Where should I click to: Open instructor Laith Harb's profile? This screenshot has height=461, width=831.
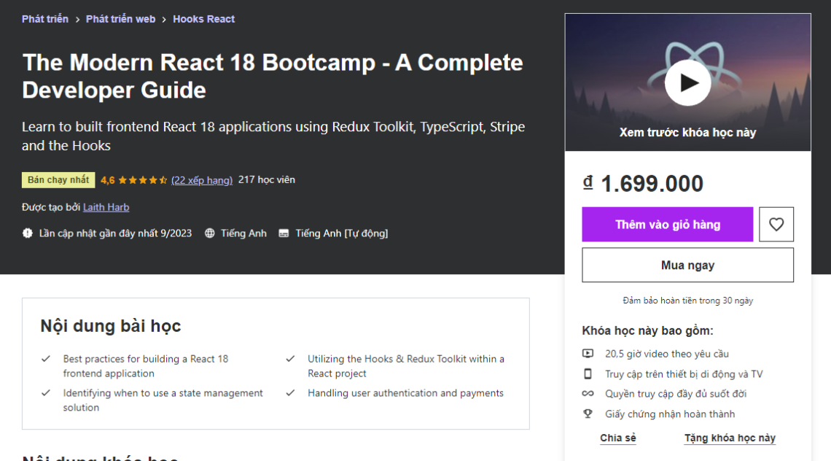point(106,207)
